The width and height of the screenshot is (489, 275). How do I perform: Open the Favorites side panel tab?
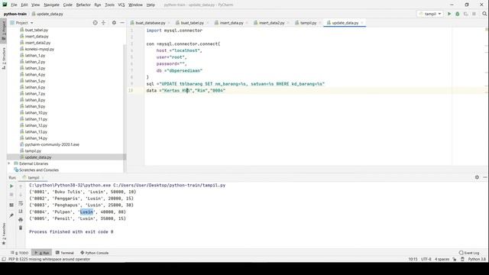(x=3, y=234)
